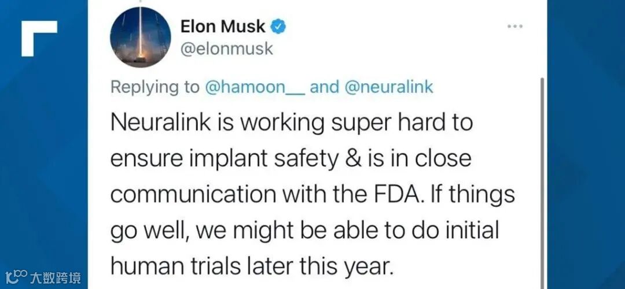Click the white corner bracket logo

tap(39, 38)
